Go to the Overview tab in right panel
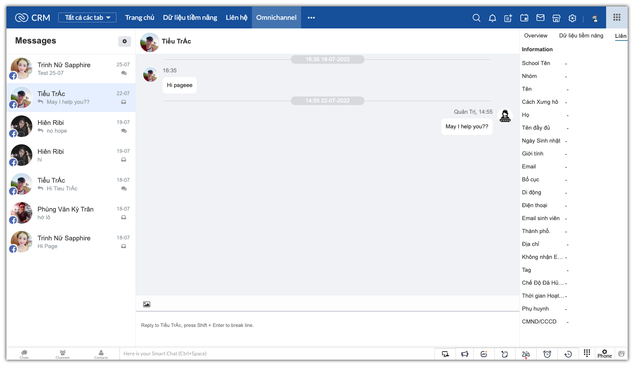The height and width of the screenshot is (367, 635). (535, 36)
